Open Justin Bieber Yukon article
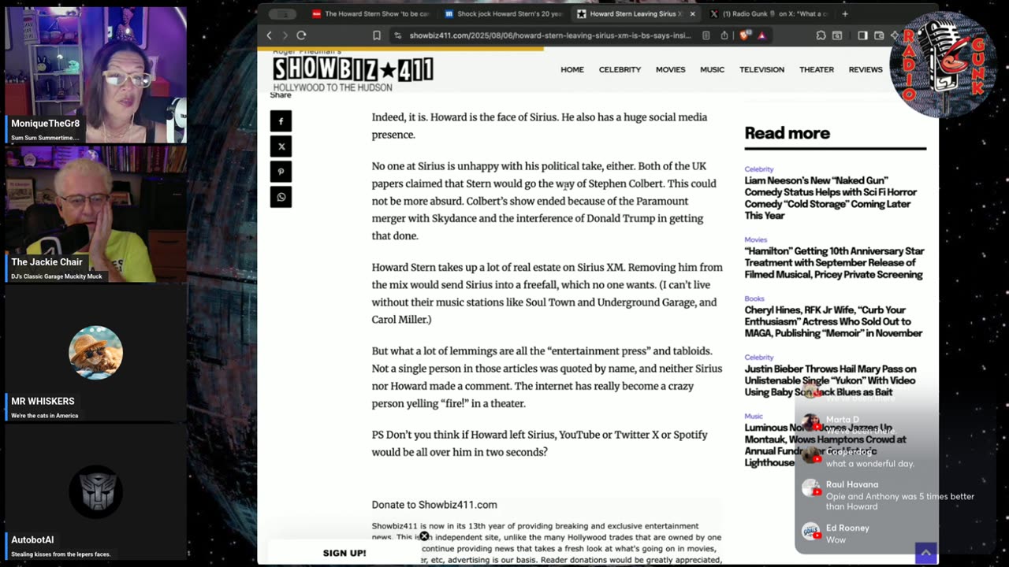The image size is (1009, 567). [x=830, y=380]
